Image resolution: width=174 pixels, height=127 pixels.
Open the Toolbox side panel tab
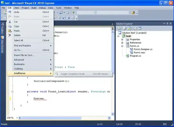pyautogui.click(x=2, y=29)
